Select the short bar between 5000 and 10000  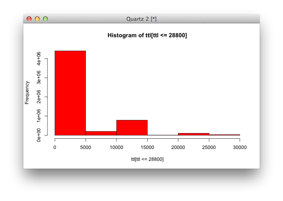pyautogui.click(x=101, y=133)
